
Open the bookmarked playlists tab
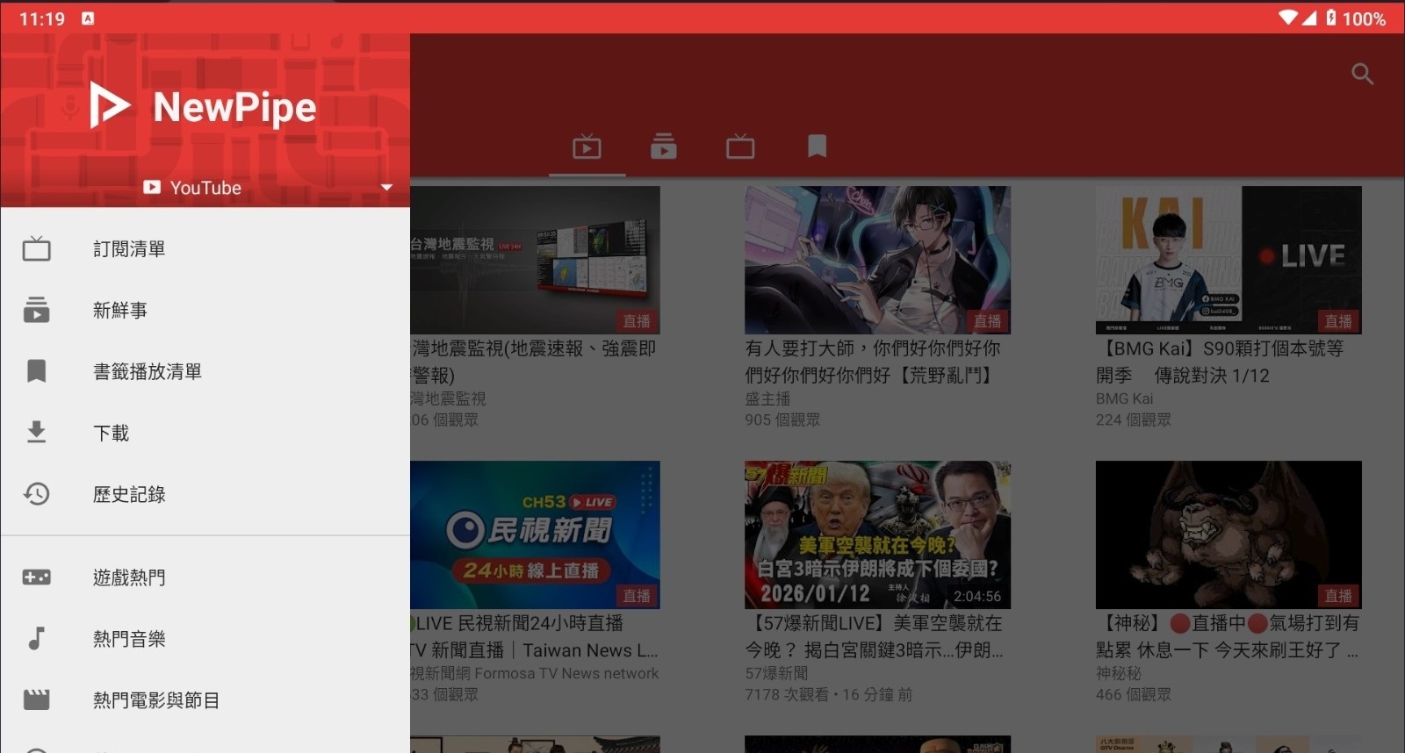point(817,147)
